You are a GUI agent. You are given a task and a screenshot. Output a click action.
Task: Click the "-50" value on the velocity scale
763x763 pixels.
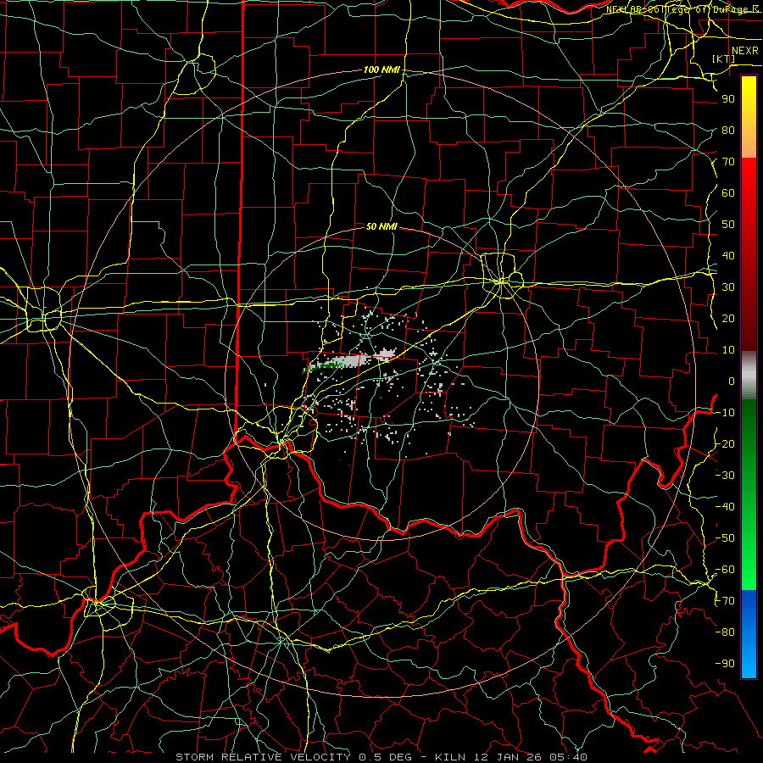coord(725,538)
